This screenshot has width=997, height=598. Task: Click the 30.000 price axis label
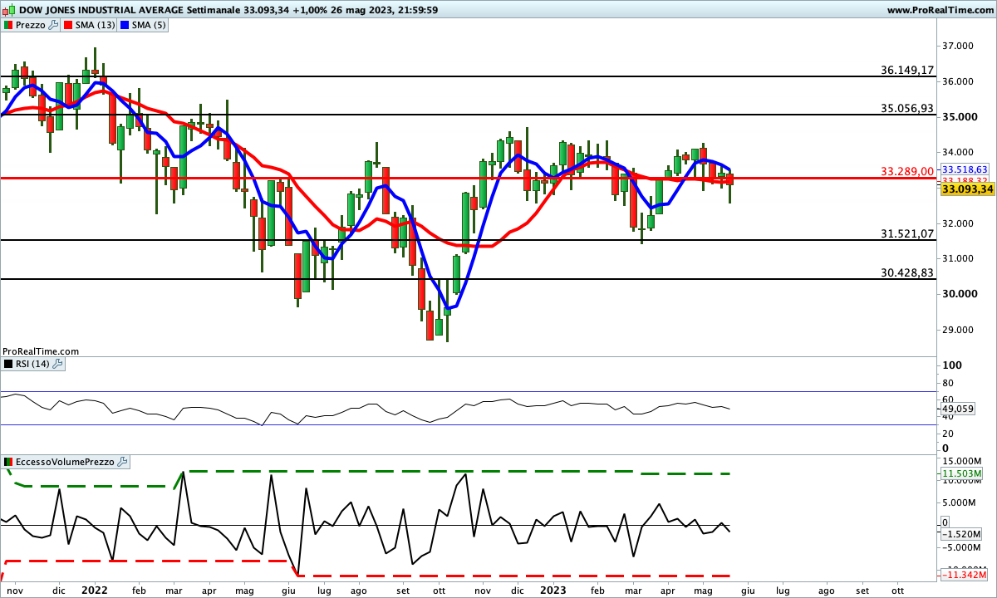[x=958, y=294]
